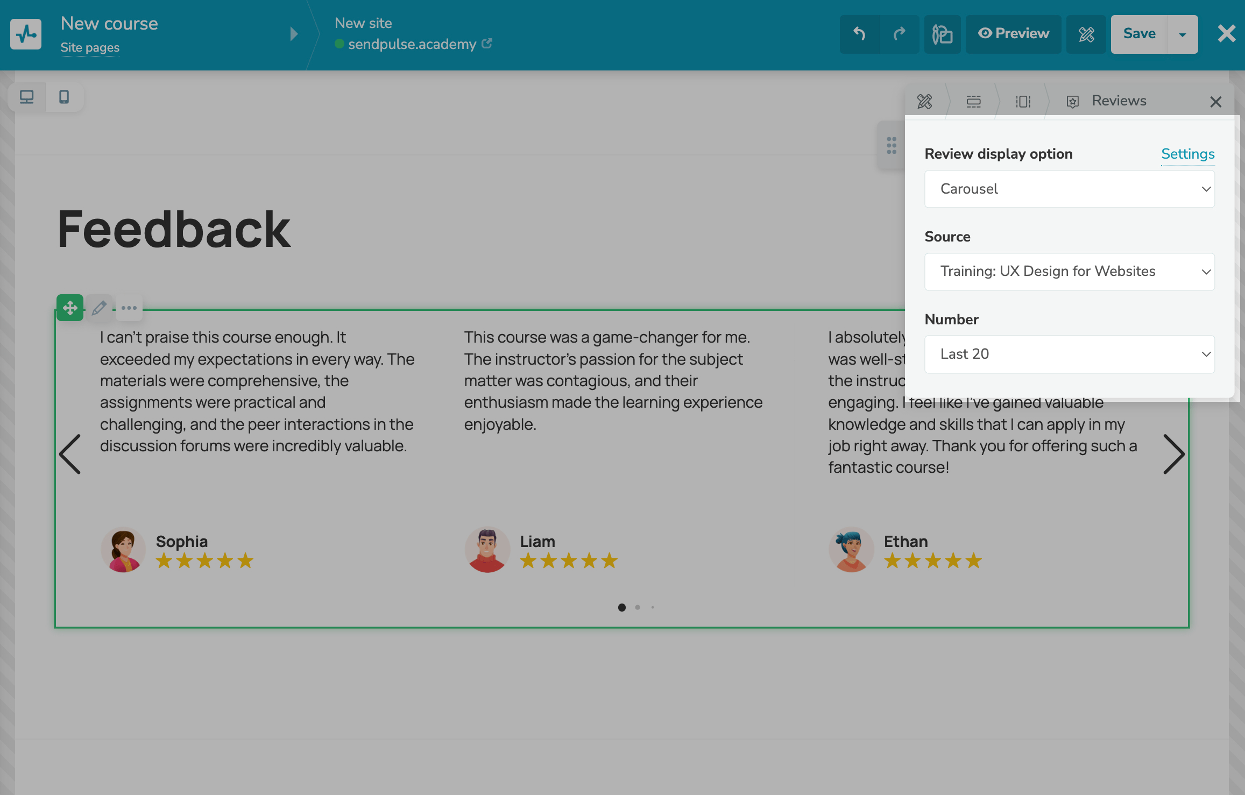Click the redo arrow icon
The height and width of the screenshot is (795, 1245).
click(x=899, y=34)
